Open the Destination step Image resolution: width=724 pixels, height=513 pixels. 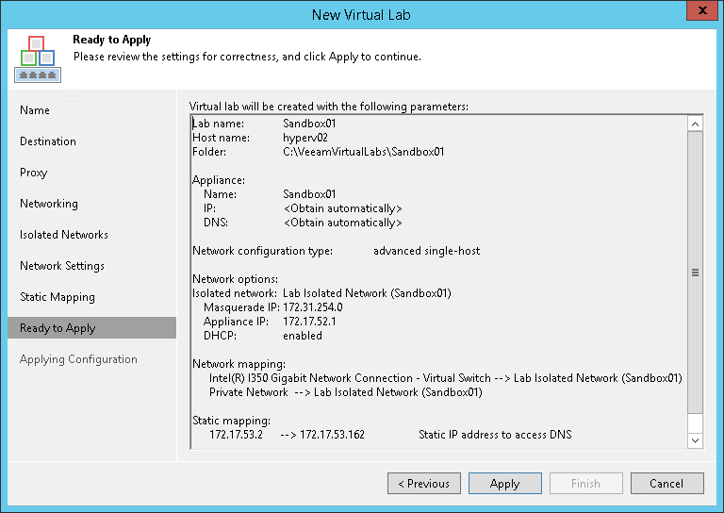[x=48, y=141]
